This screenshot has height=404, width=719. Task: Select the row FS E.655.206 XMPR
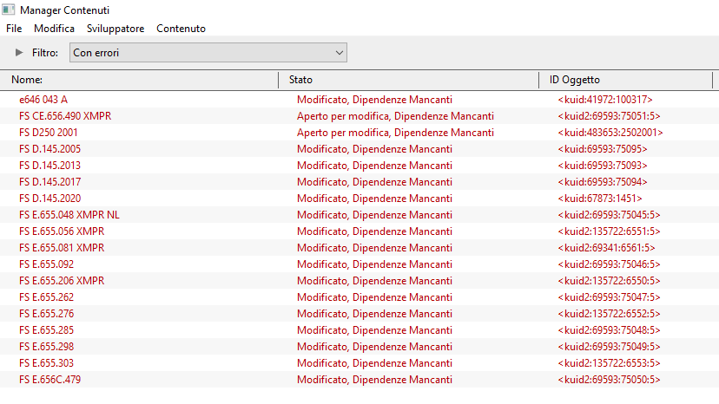pyautogui.click(x=359, y=281)
